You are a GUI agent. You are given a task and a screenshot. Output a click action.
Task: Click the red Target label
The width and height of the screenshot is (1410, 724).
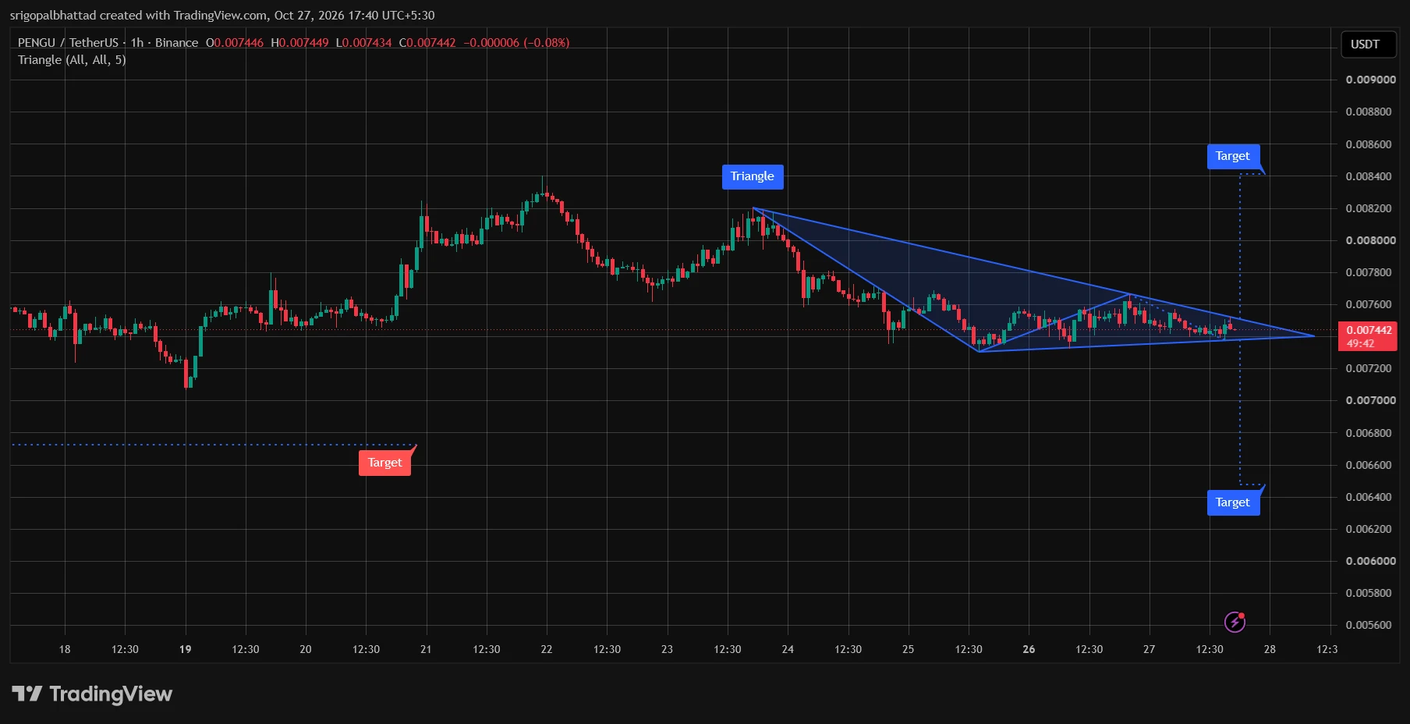point(384,463)
